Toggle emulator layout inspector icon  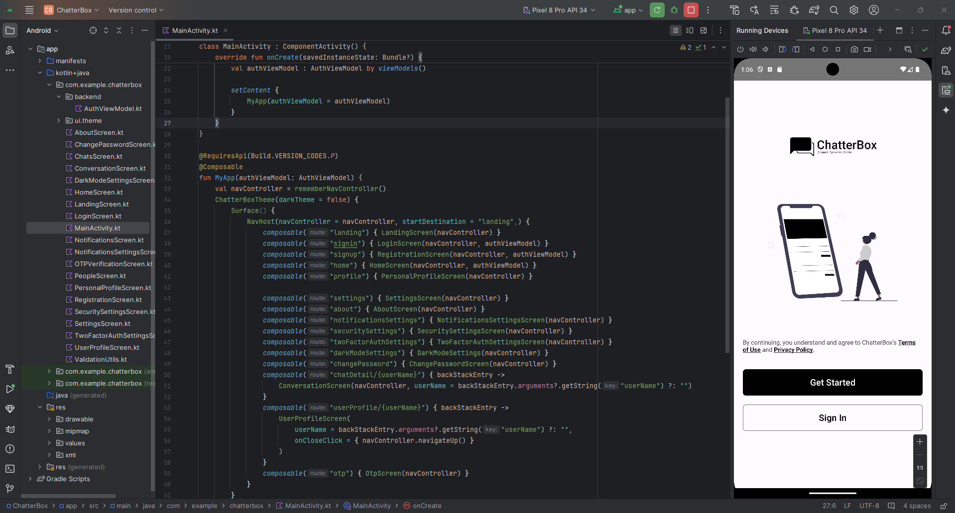pos(908,49)
